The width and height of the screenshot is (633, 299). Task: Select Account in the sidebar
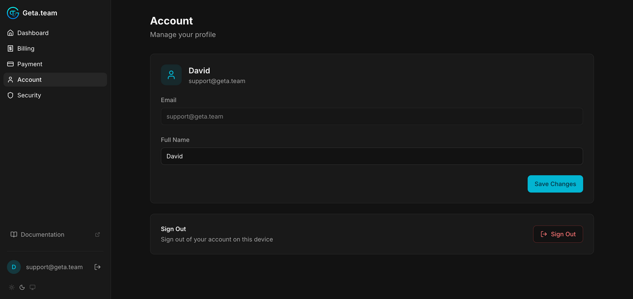coord(55,79)
